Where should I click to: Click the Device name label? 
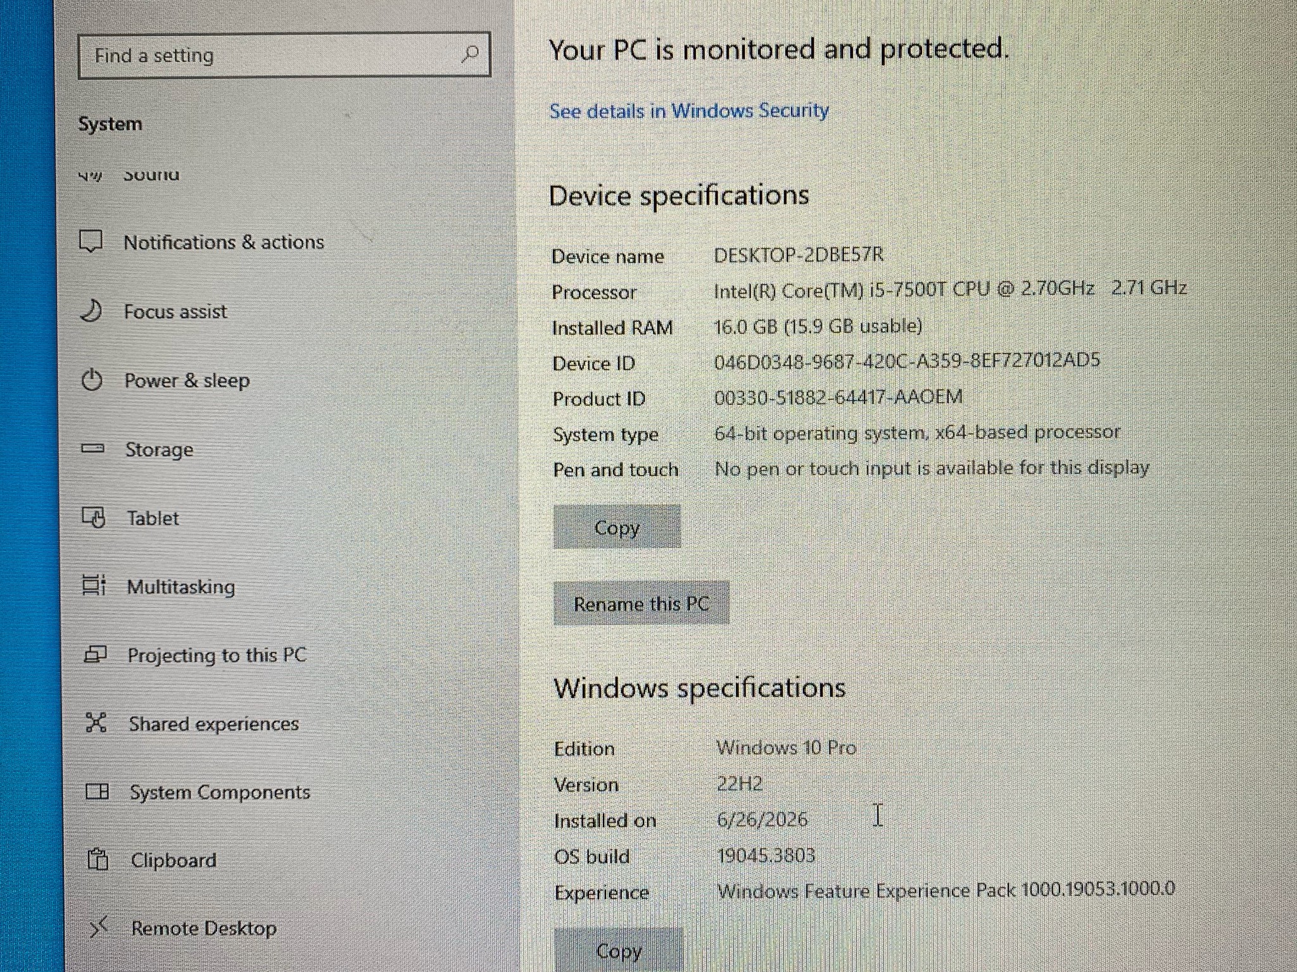[608, 256]
